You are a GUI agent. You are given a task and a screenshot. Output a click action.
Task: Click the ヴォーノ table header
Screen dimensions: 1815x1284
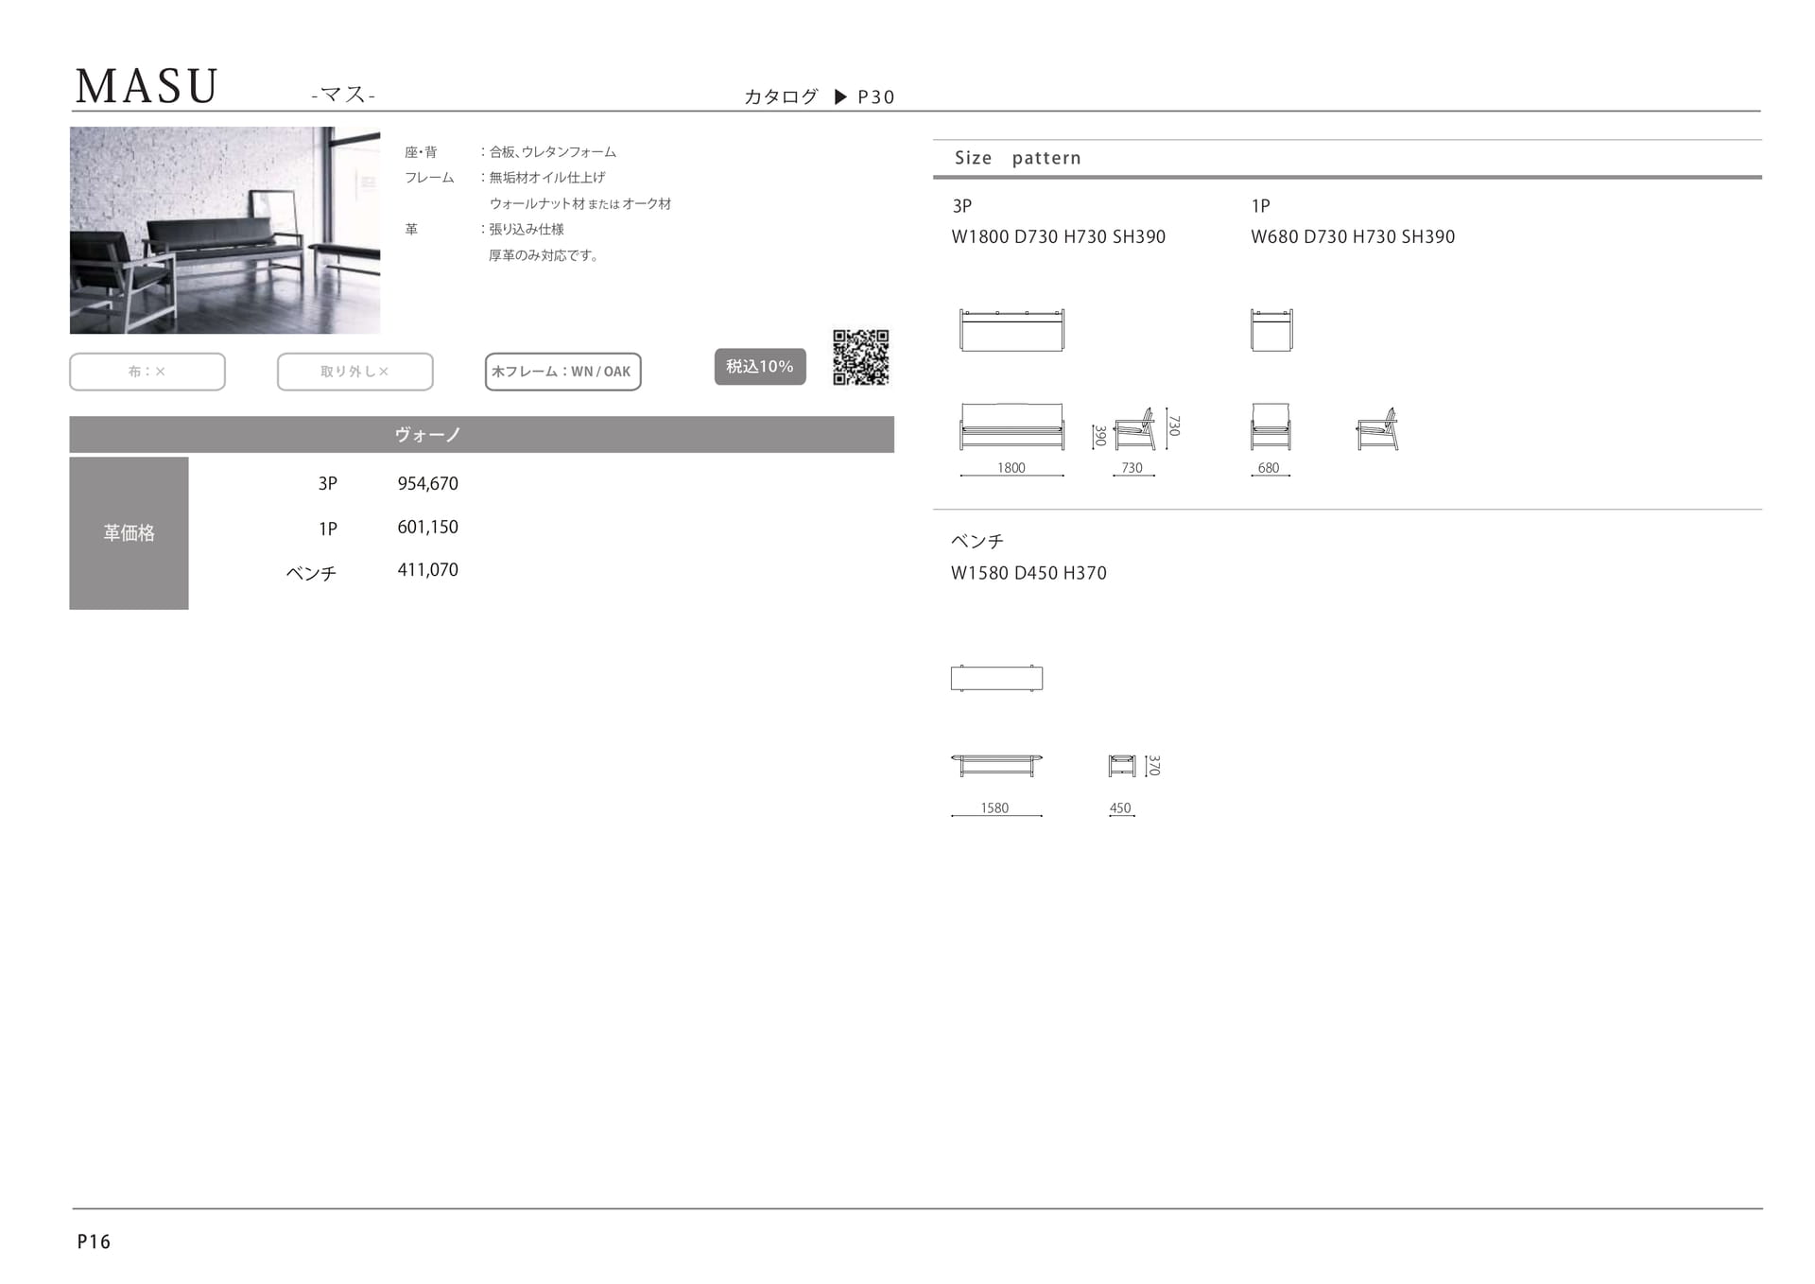pos(482,435)
